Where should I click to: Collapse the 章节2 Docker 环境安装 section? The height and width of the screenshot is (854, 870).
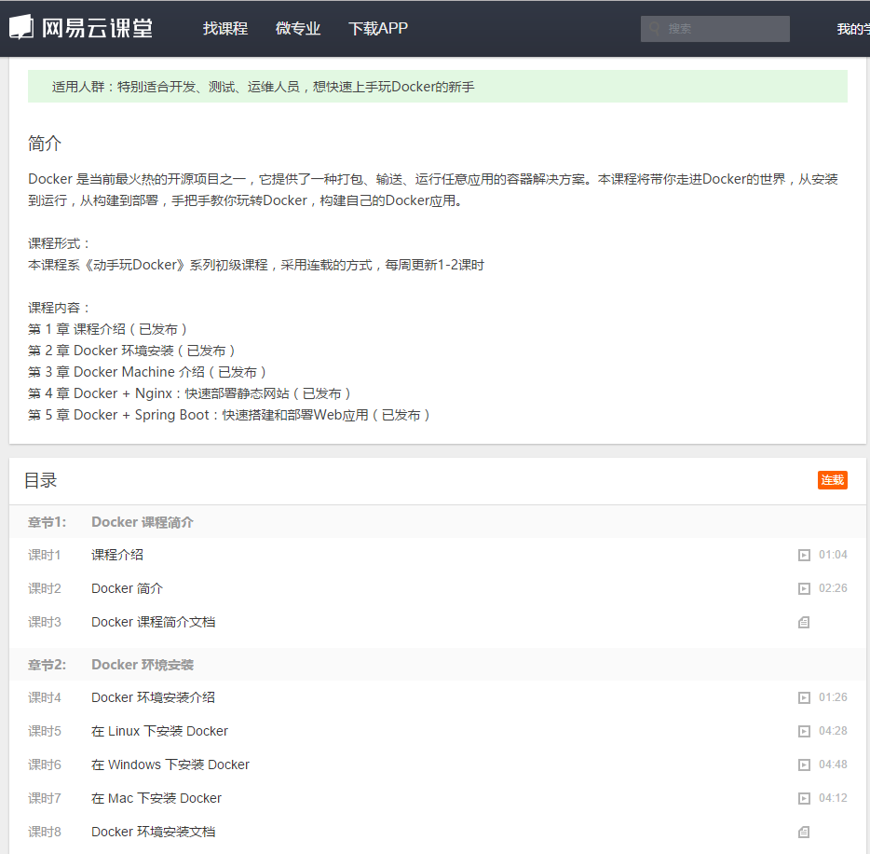point(142,664)
